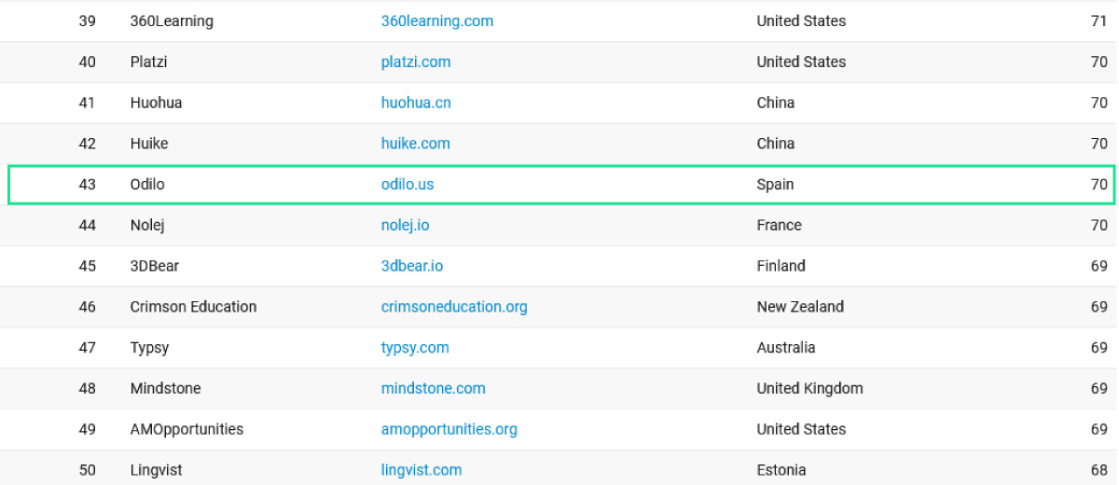Open the 360learning.com link
Image resolution: width=1119 pixels, height=485 pixels.
click(436, 21)
